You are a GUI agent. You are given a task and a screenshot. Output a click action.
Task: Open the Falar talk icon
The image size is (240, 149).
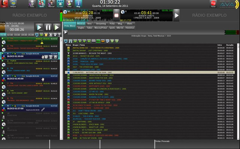[x=69, y=4]
